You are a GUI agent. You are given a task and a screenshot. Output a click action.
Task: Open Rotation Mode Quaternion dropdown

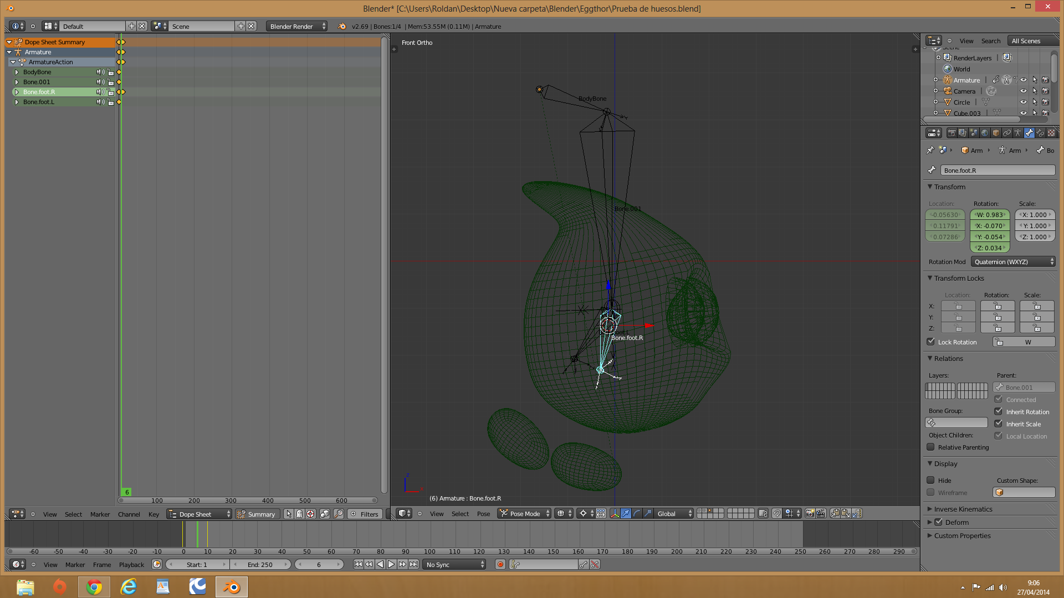(x=1013, y=262)
